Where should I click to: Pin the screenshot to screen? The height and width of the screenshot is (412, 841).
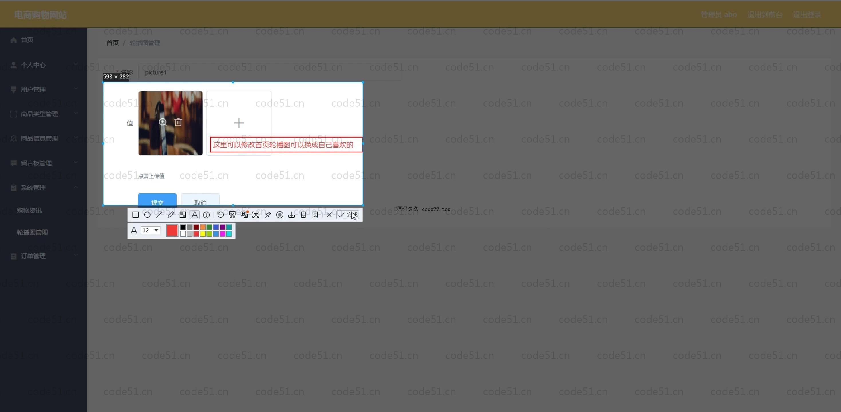click(268, 215)
